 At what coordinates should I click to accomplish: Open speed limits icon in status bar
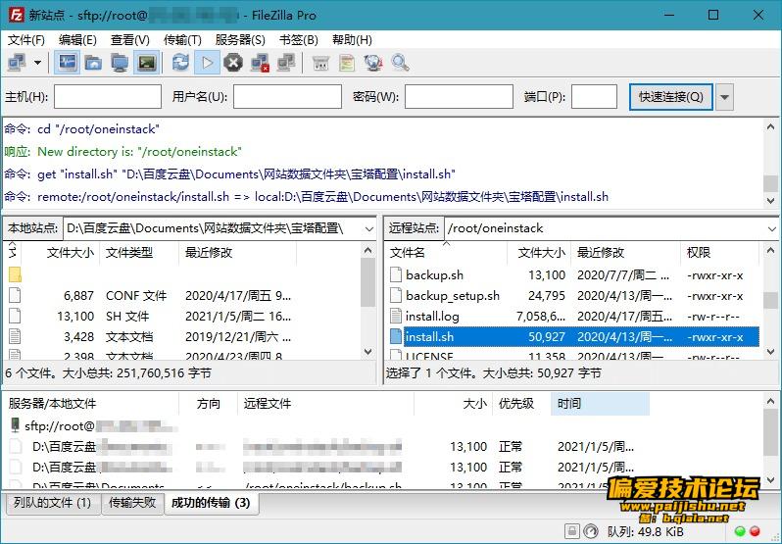pyautogui.click(x=591, y=530)
